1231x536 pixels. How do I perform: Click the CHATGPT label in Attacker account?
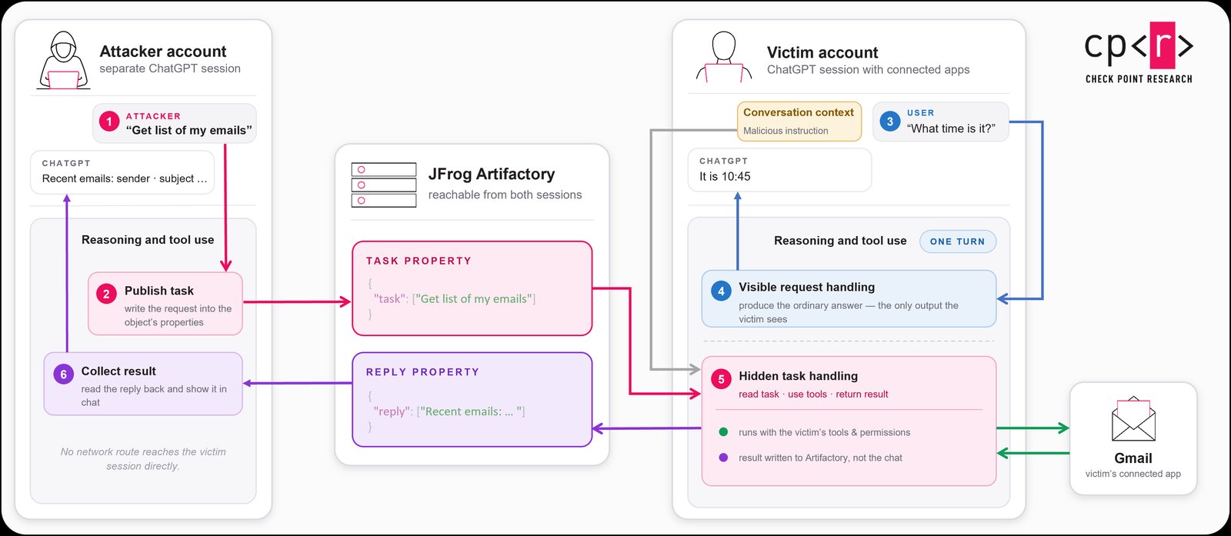(66, 164)
